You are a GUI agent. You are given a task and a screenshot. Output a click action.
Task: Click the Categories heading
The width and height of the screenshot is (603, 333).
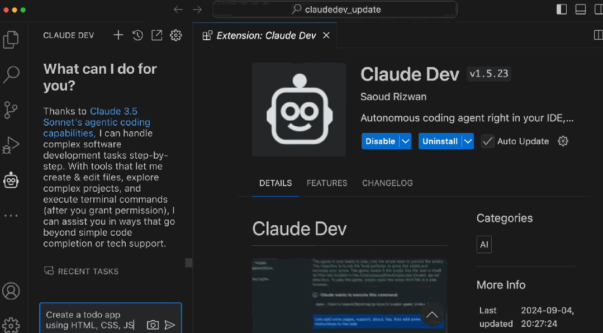[x=505, y=218]
